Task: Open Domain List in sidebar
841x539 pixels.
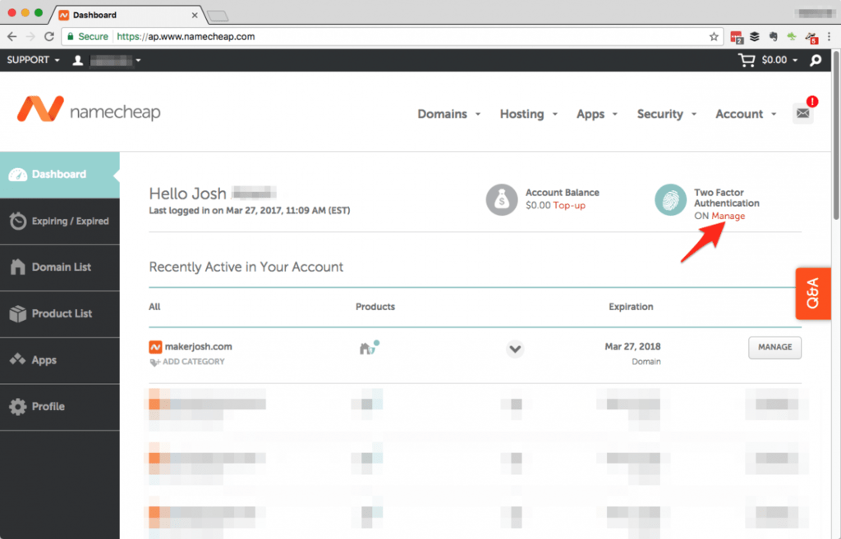Action: (59, 267)
